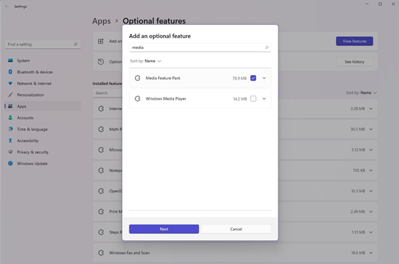Open Sort by Name dropdown in installed features
Viewport: 399px width, 264px height.
pos(361,92)
